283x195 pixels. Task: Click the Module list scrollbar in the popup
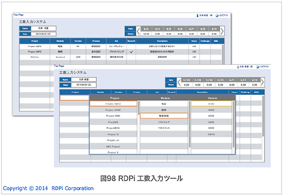[190, 124]
